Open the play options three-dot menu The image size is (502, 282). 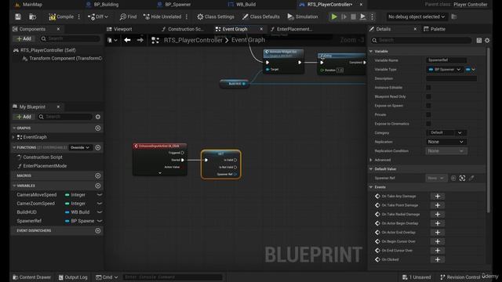(372, 16)
